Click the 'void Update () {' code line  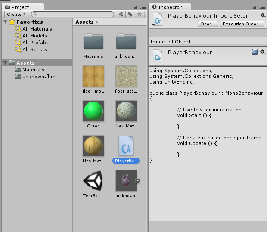click(x=197, y=143)
